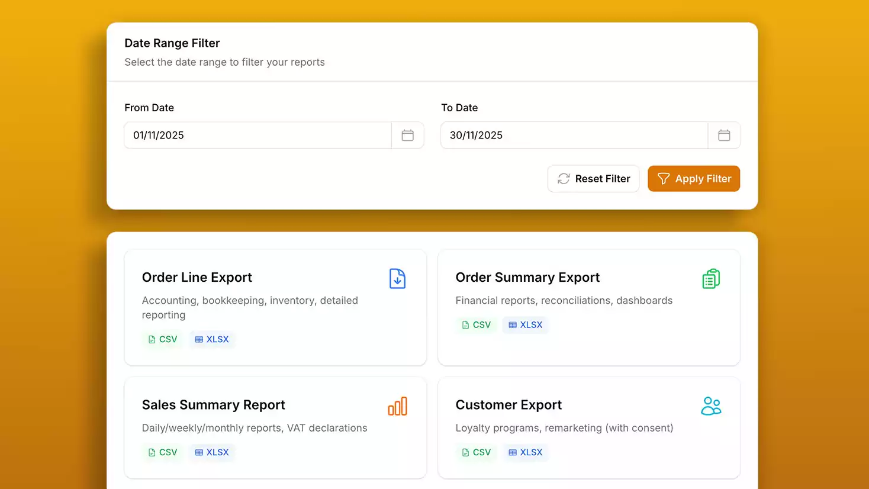Image resolution: width=869 pixels, height=489 pixels.
Task: Open the To Date calendar picker icon
Action: click(x=723, y=135)
